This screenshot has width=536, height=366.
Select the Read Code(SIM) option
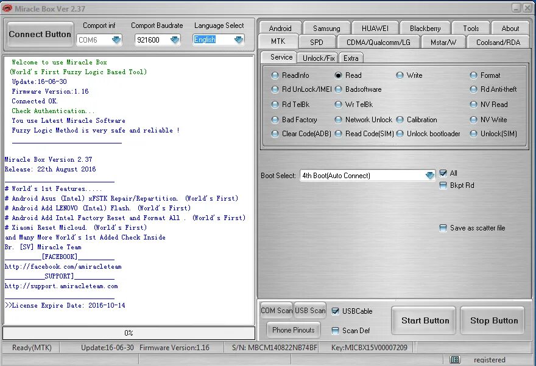364,134
